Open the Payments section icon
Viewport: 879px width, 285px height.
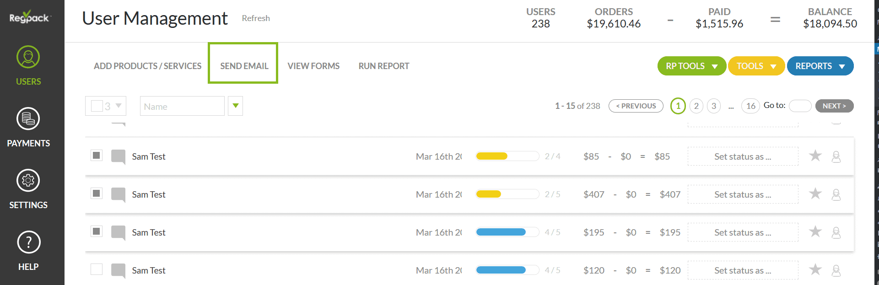coord(28,119)
